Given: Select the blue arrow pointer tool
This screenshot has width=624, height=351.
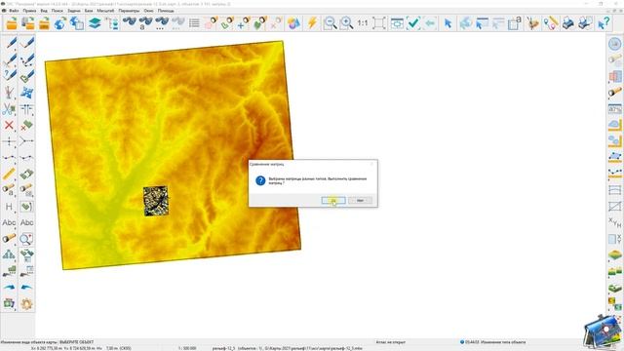Looking at the screenshot, I should pyautogui.click(x=448, y=23).
